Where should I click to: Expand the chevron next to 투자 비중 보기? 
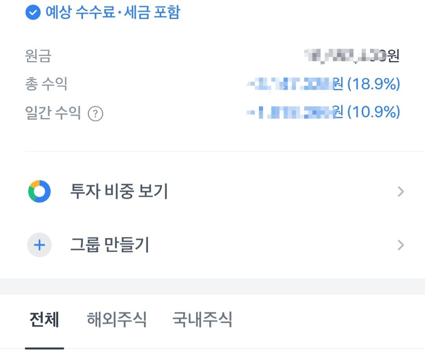coord(401,191)
